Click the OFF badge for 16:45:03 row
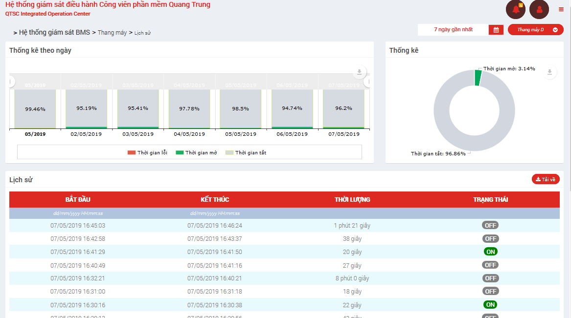The image size is (571, 318). (x=490, y=225)
